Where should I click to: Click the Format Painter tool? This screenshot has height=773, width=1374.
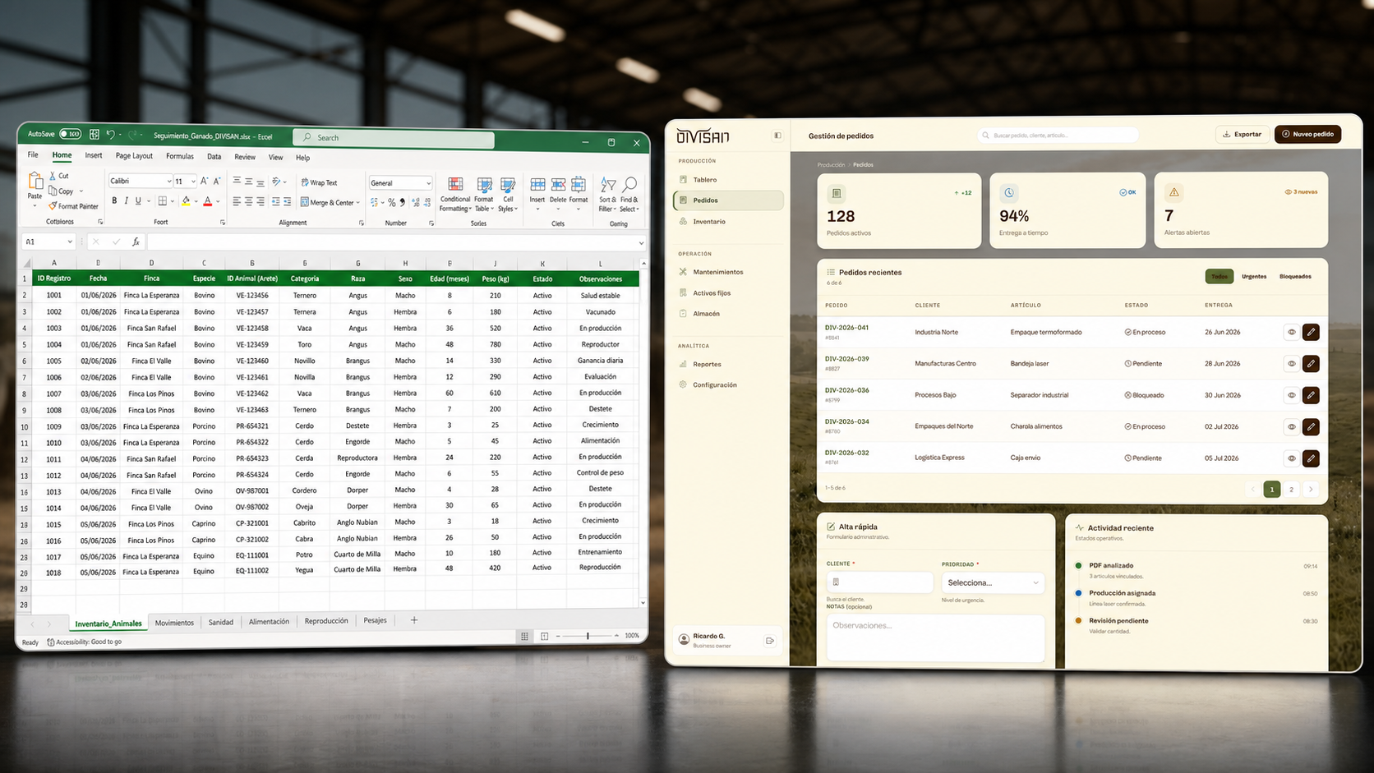tap(73, 206)
